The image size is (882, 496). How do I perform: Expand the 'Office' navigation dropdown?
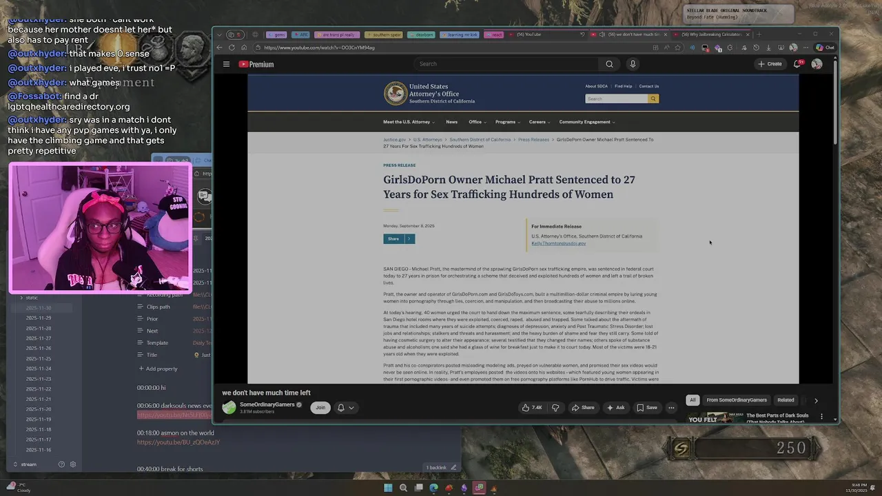(478, 122)
